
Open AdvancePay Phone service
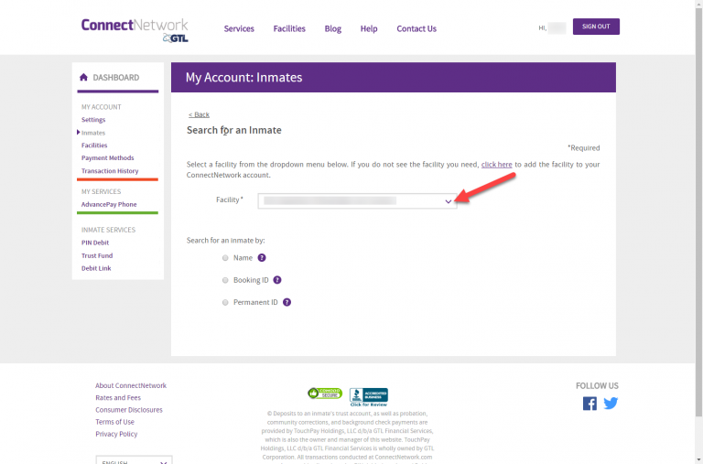tap(109, 204)
